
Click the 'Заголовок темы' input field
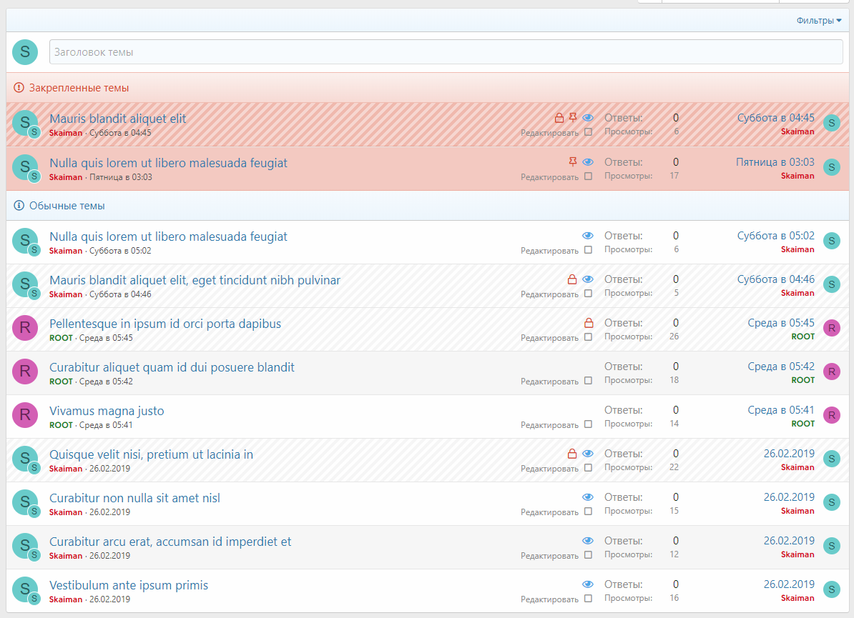(x=446, y=52)
